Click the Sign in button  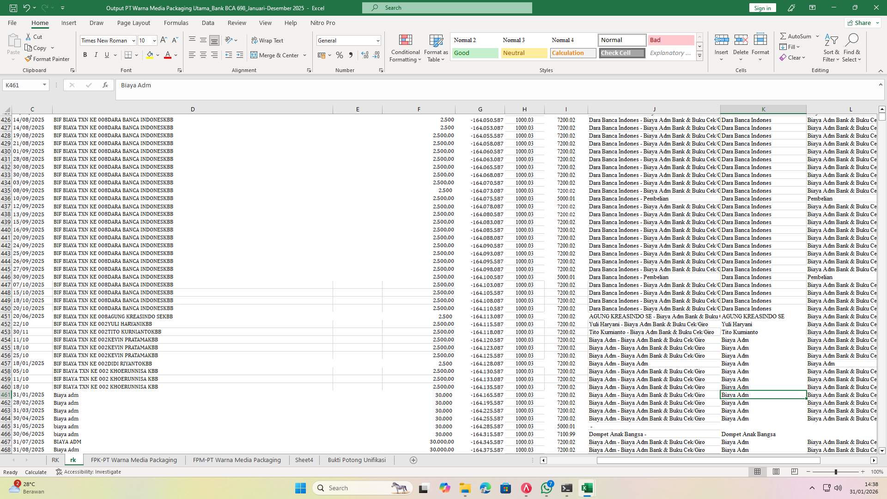(762, 8)
